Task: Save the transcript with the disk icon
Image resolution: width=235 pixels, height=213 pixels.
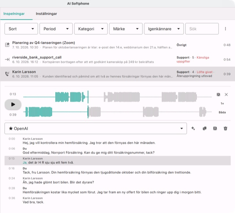Action: coord(215,128)
